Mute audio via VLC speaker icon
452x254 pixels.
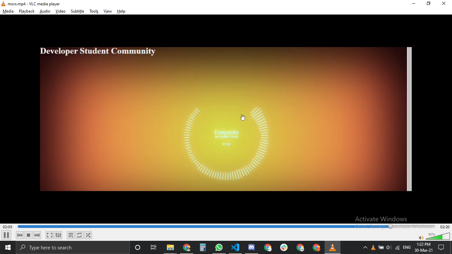pos(421,237)
